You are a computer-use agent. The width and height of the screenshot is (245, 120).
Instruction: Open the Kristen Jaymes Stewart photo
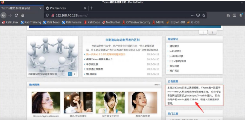tap(46, 102)
